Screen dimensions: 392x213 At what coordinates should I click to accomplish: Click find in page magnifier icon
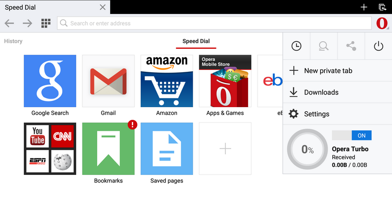tap(323, 46)
